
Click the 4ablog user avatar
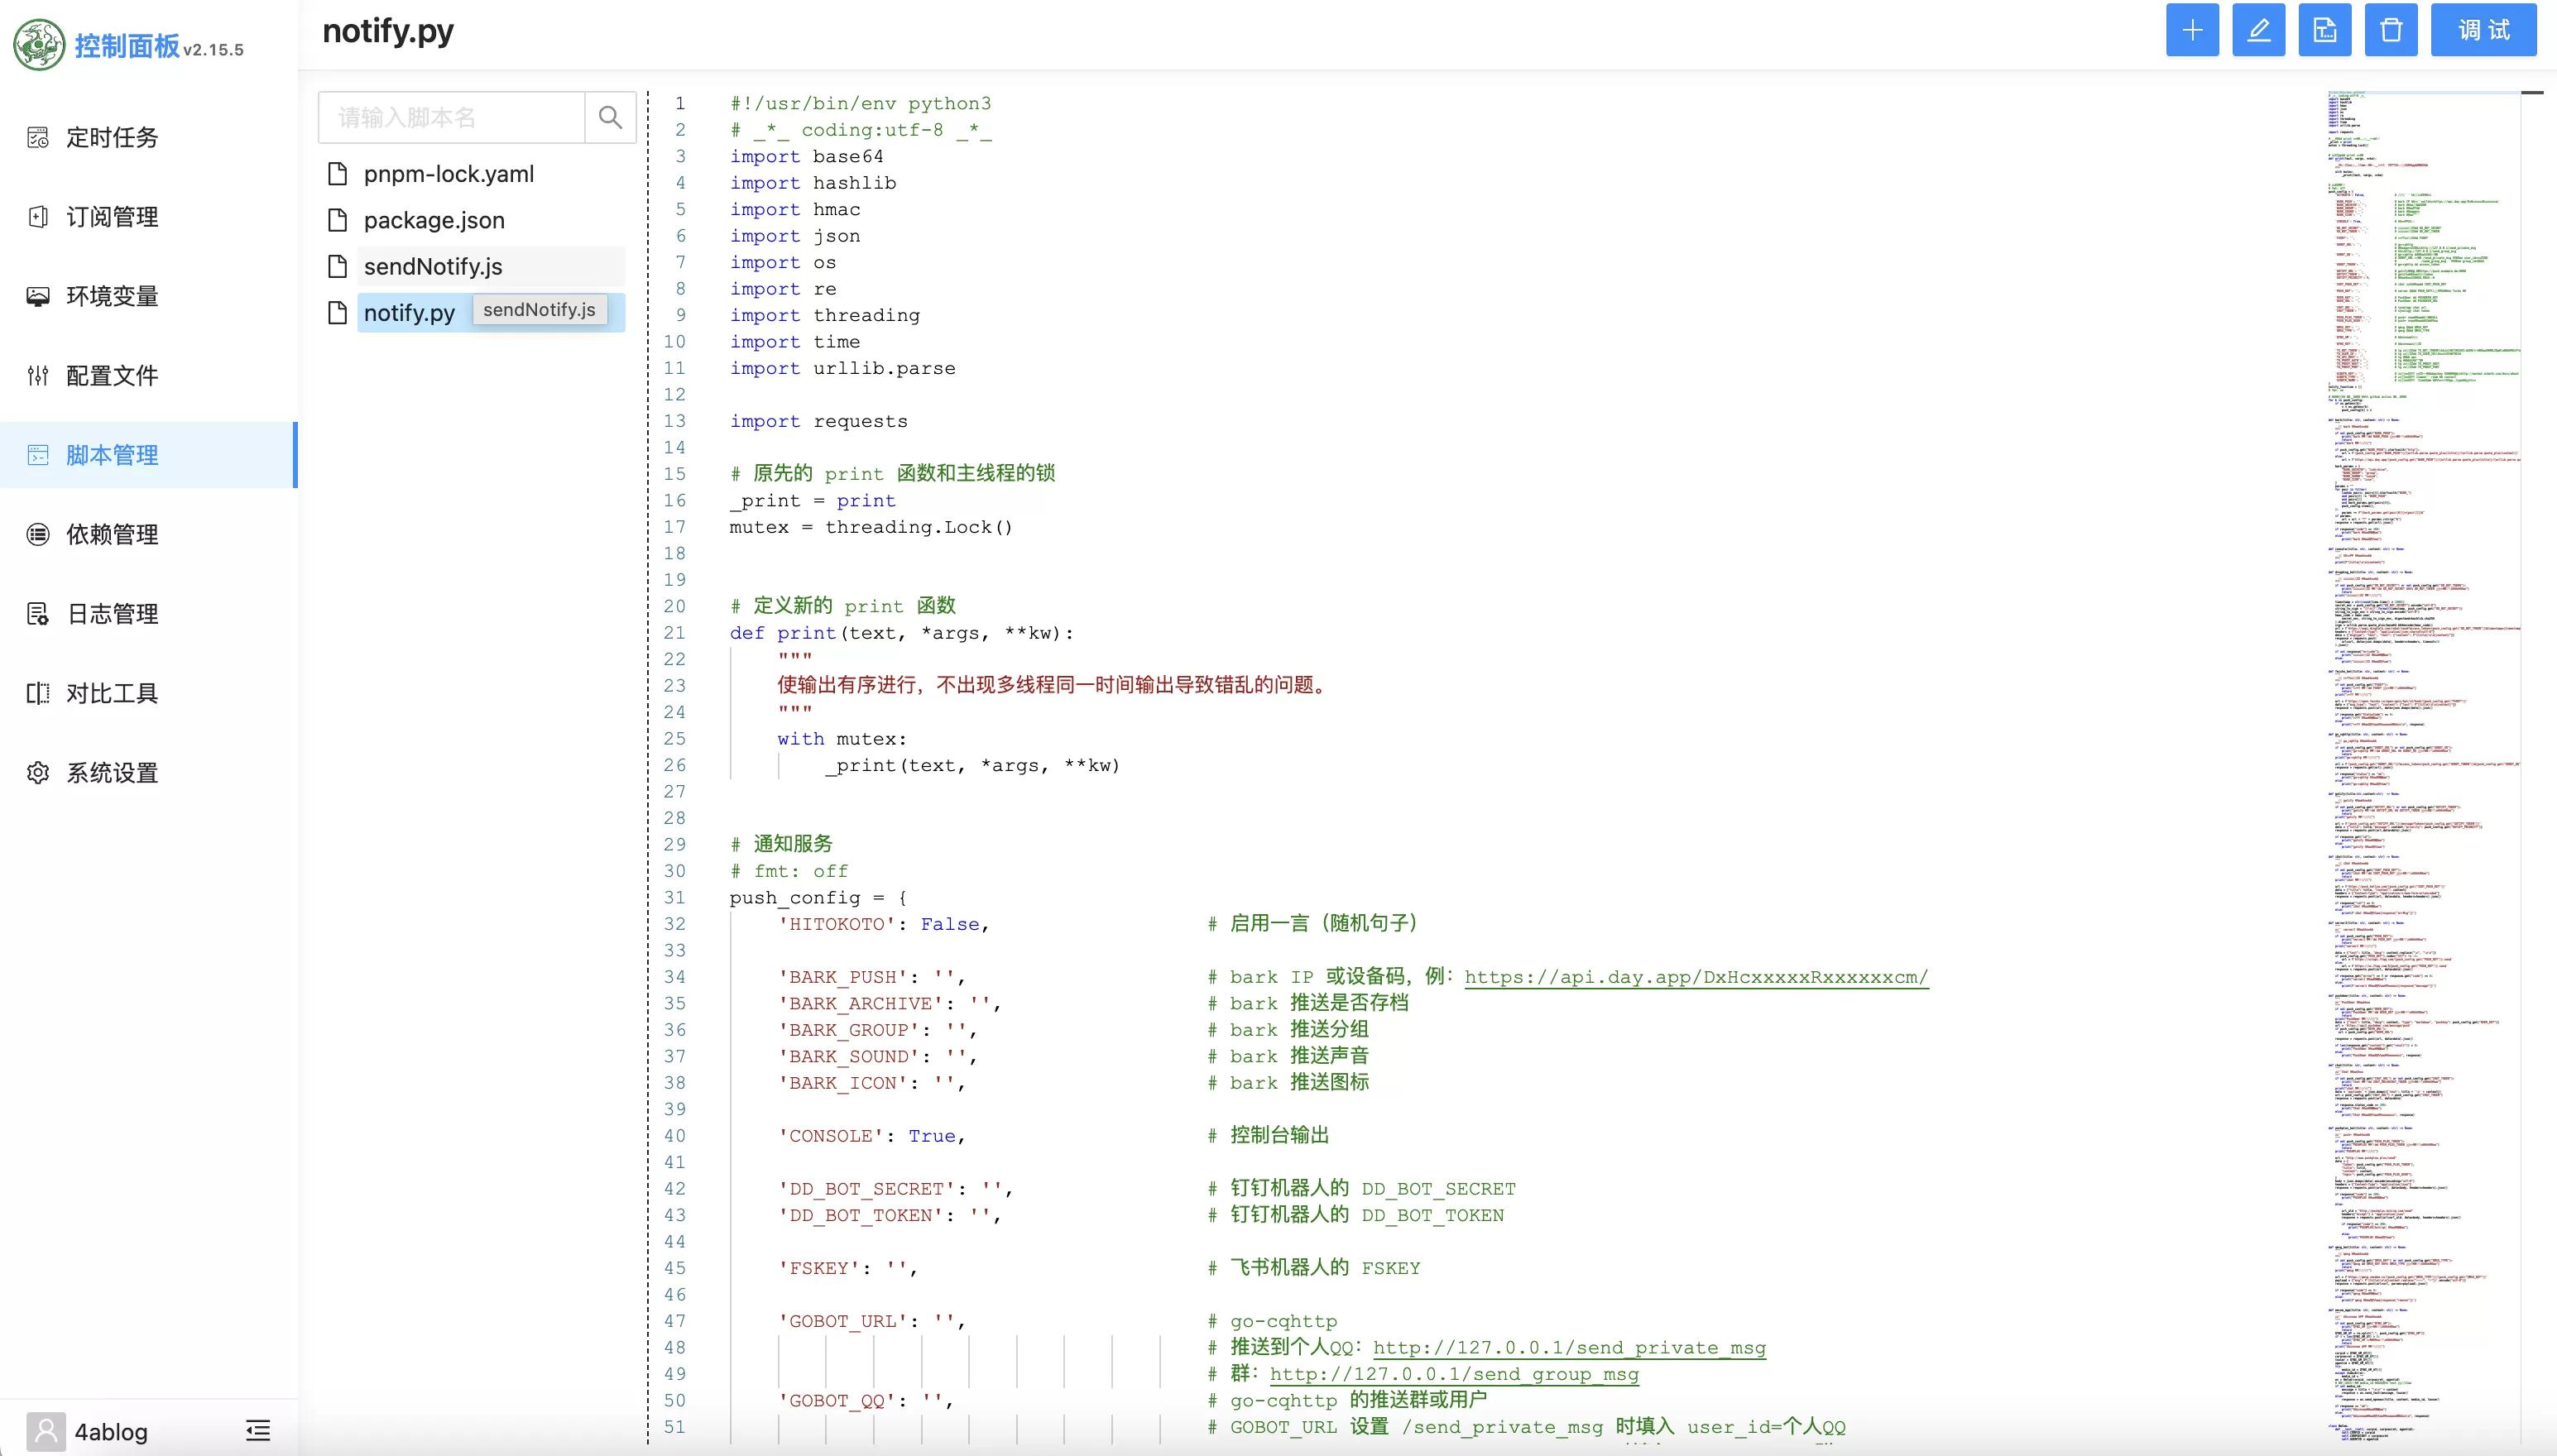coord(46,1431)
